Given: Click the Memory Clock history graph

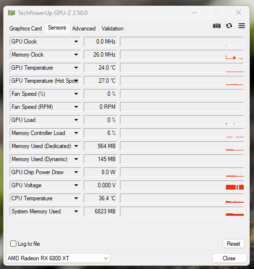Looking at the screenshot, I should pos(182,55).
